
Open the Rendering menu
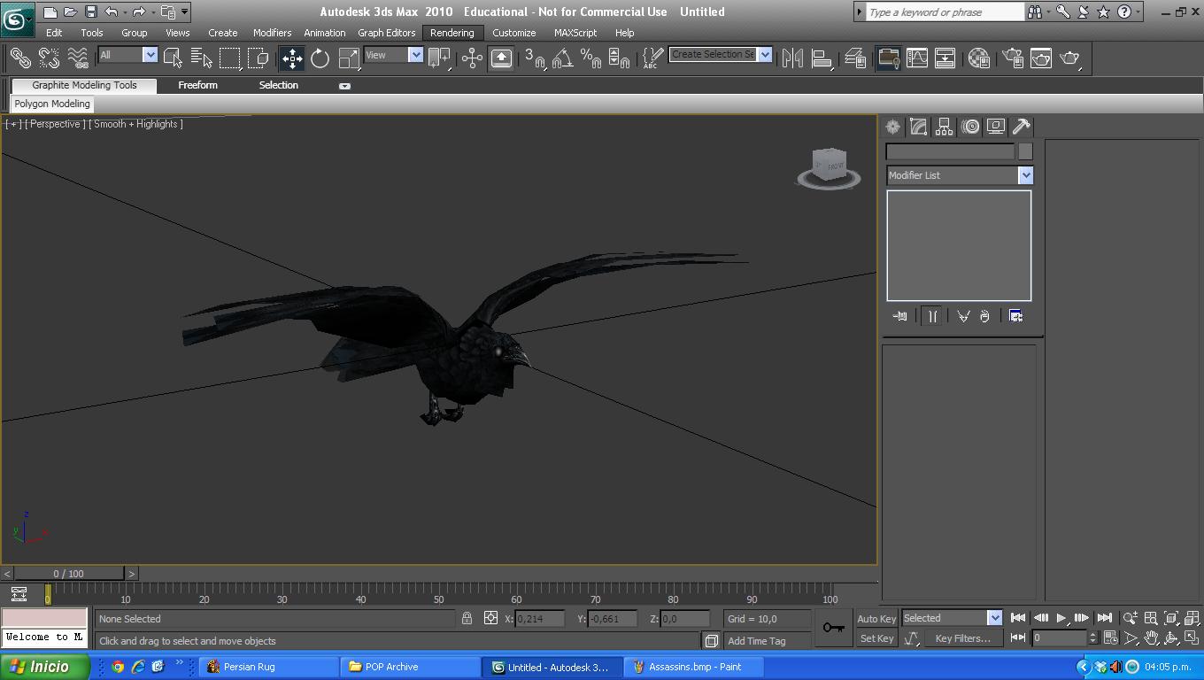coord(452,33)
